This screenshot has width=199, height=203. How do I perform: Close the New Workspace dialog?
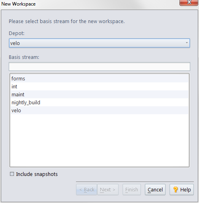coord(189,2)
